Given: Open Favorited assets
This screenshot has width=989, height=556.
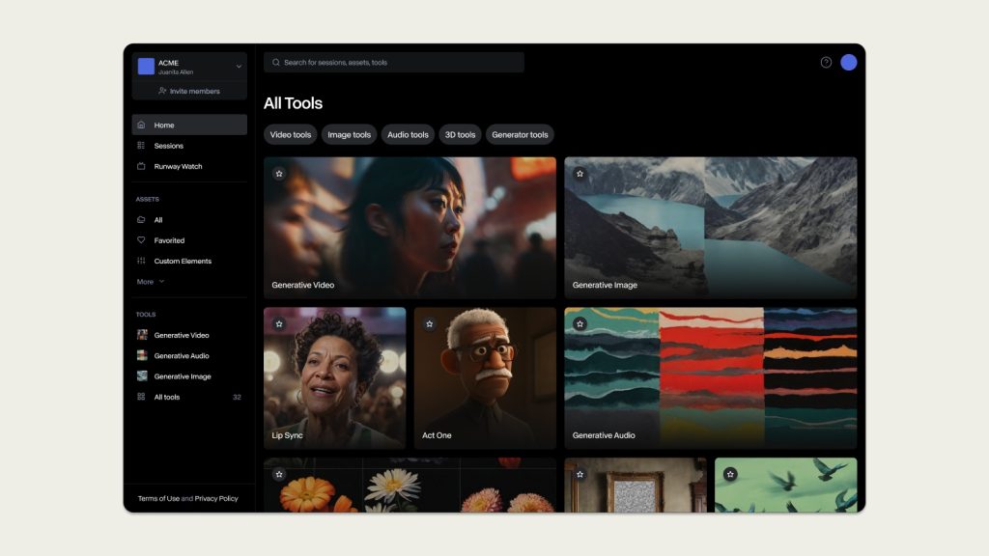Looking at the screenshot, I should pos(189,240).
